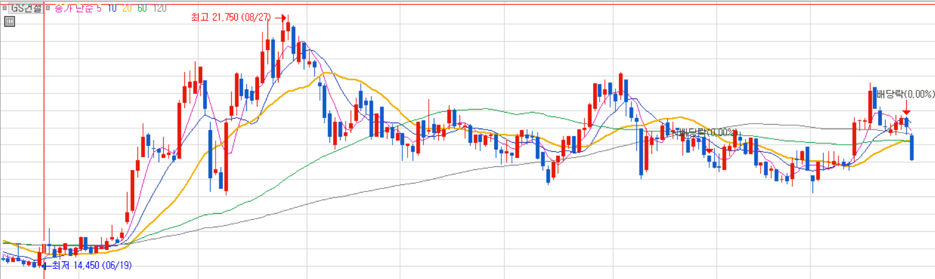The image size is (935, 279).
Task: Select the 60-day moving average label
Action: 142,9
